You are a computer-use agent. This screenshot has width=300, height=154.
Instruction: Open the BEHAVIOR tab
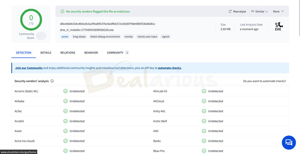click(x=91, y=53)
